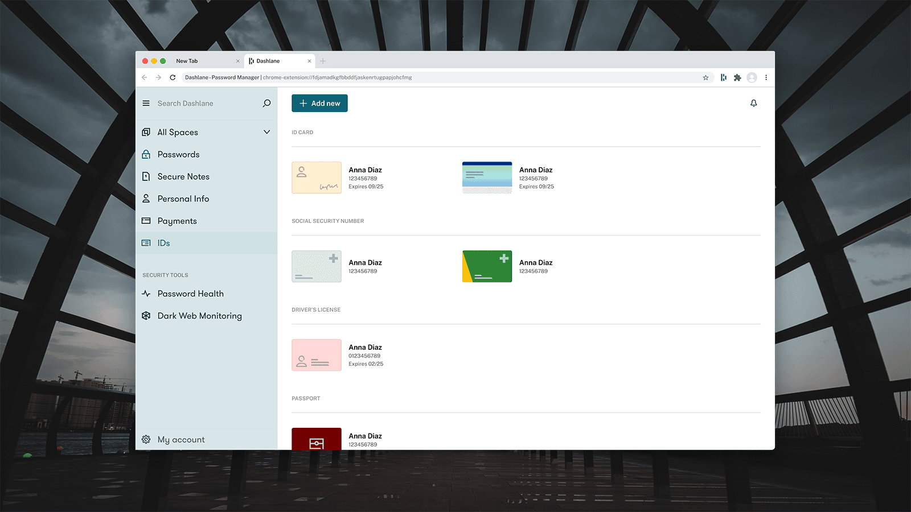This screenshot has width=911, height=512.
Task: Click the notifications bell icon
Action: (753, 104)
